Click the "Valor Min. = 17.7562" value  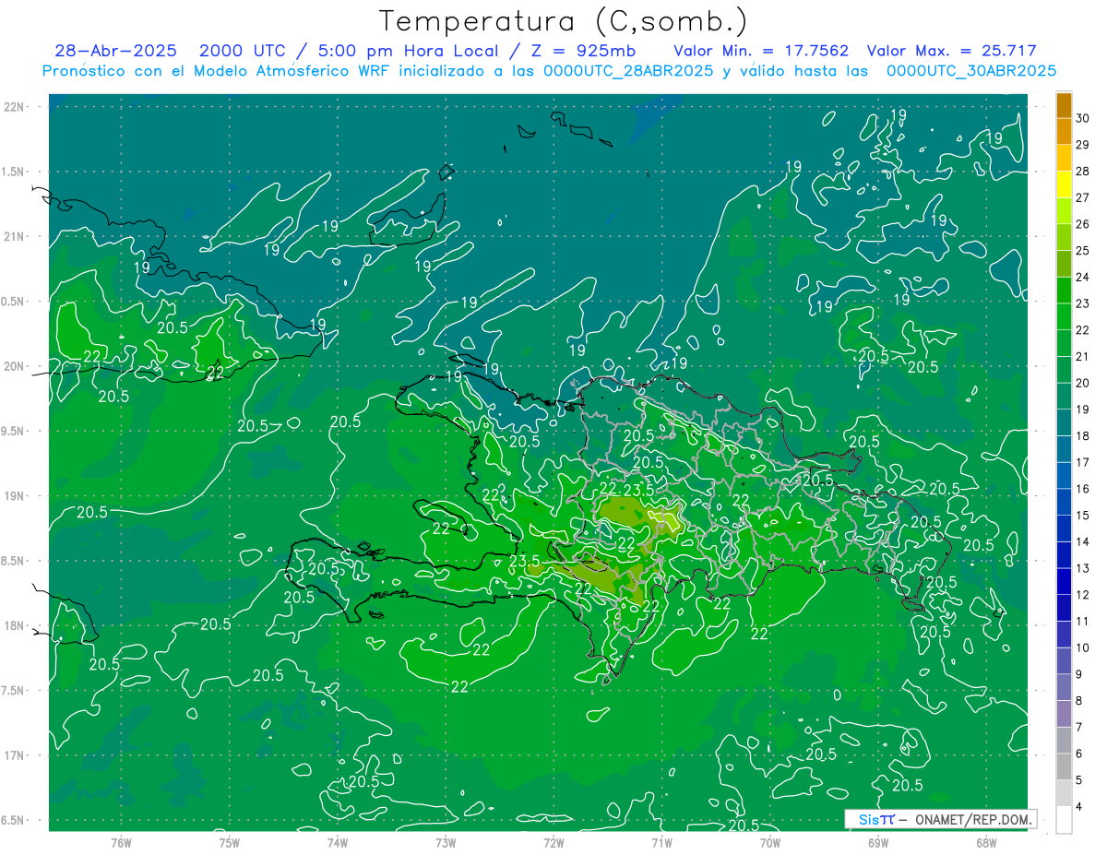pyautogui.click(x=761, y=52)
